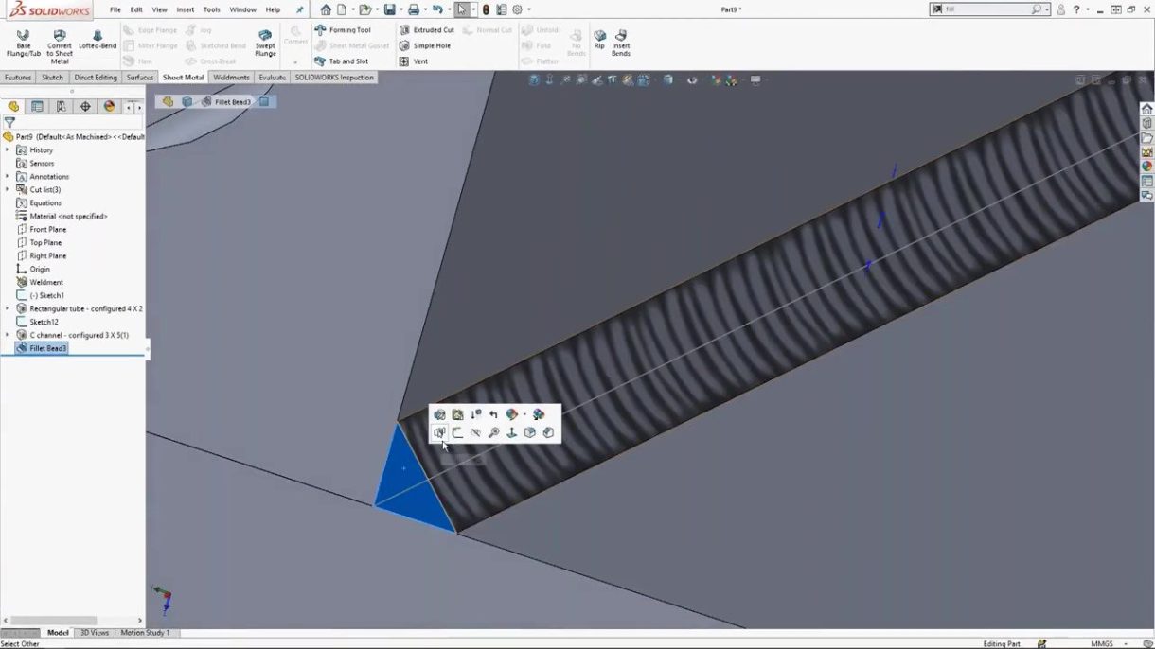Screen dimensions: 1155x649
Task: Choose the Lofted-Bend tool
Action: (98, 40)
